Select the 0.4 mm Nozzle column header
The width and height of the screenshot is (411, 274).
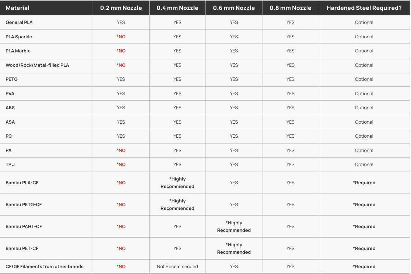pos(177,8)
